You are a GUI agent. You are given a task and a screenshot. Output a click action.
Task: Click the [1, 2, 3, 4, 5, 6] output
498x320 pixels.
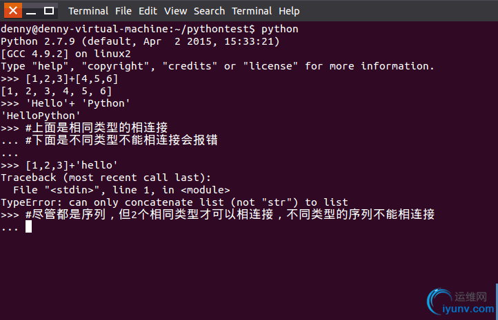tap(57, 91)
